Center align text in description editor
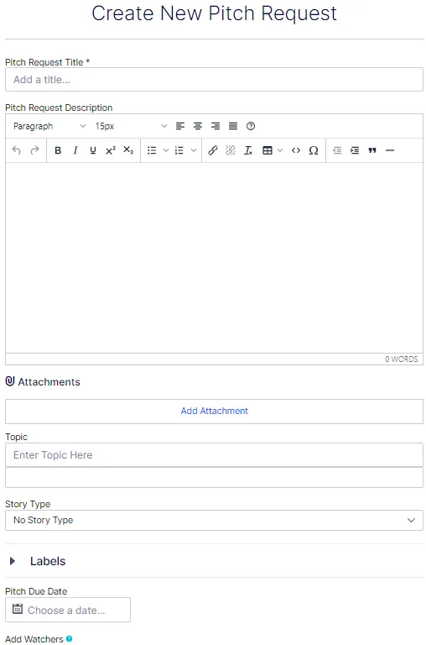 point(198,126)
